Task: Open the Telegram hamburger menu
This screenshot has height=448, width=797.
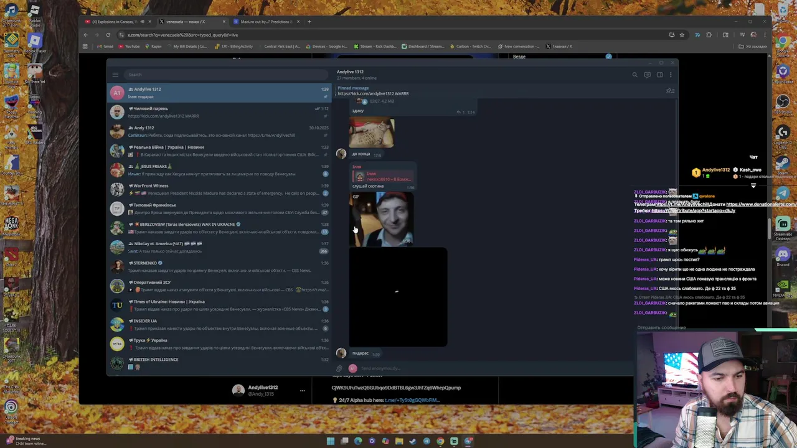Action: [115, 75]
